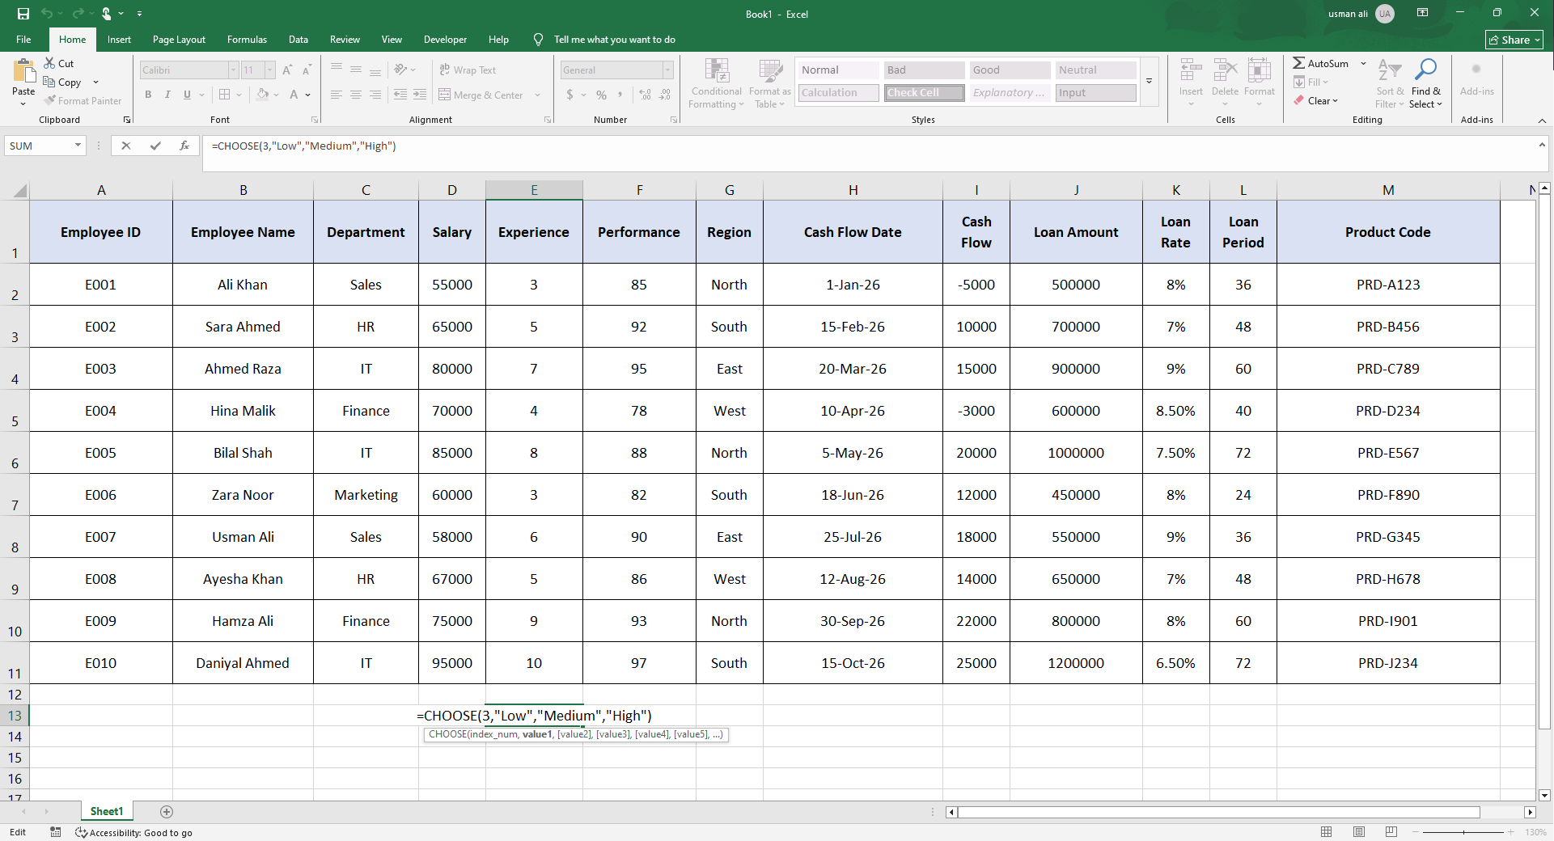Click the Copy button
The image size is (1554, 841).
[x=62, y=82]
